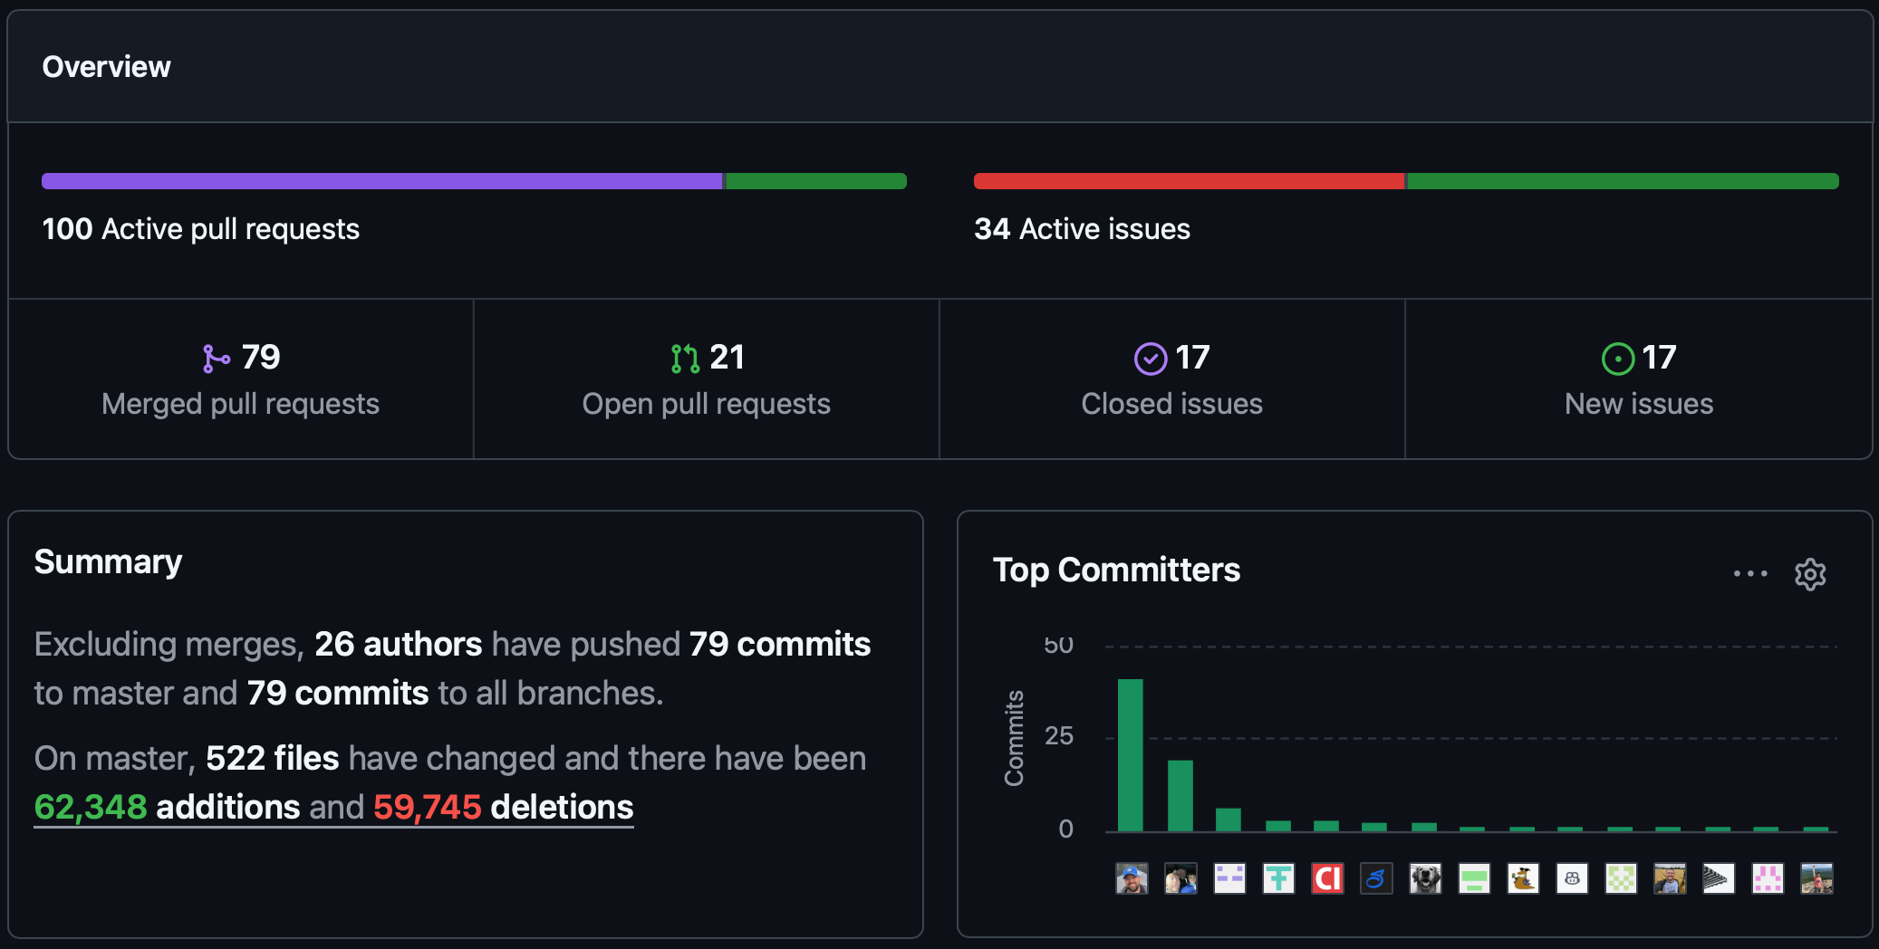The height and width of the screenshot is (949, 1879).
Task: Click the pink pixel identicon avatar
Action: coord(1768,878)
